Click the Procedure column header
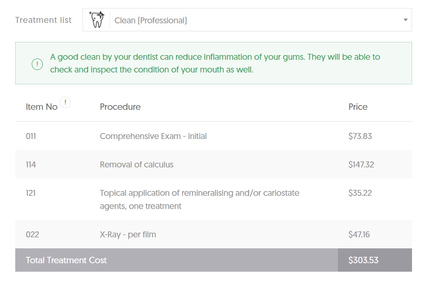This screenshot has width=426, height=281. (x=120, y=107)
